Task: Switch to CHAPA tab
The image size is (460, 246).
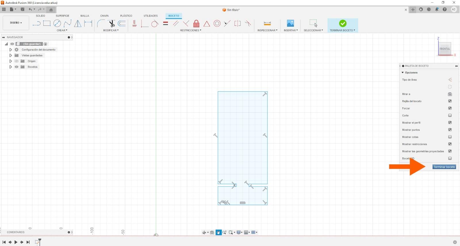Action: 105,16
